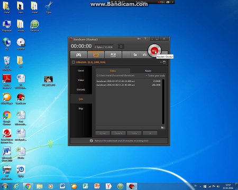Open Google Chrome desktop shortcut

click(7, 118)
